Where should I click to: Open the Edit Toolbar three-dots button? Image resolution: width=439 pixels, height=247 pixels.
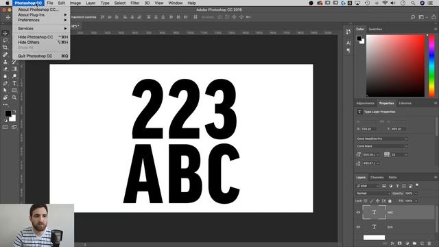(x=5, y=105)
